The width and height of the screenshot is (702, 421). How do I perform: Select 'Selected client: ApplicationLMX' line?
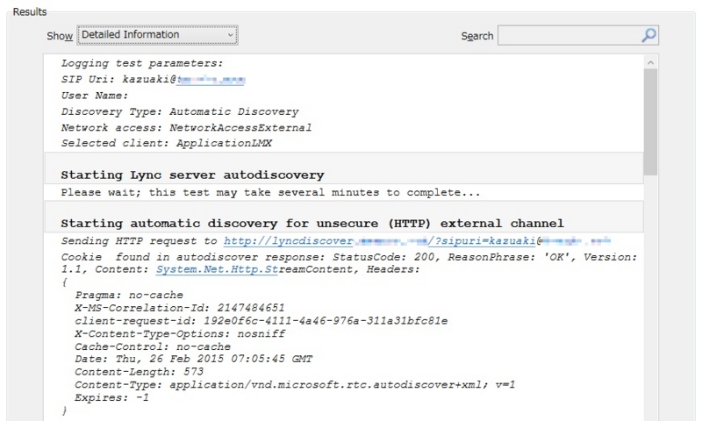167,143
